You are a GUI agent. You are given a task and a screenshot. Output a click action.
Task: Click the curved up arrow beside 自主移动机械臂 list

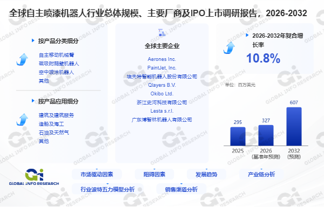click(x=22, y=60)
